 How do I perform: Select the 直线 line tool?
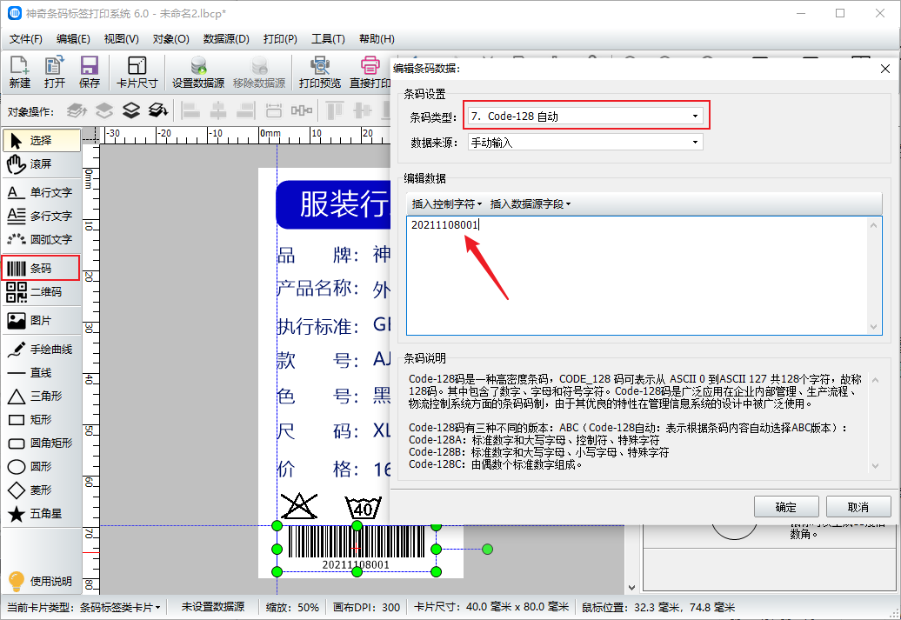tap(42, 373)
